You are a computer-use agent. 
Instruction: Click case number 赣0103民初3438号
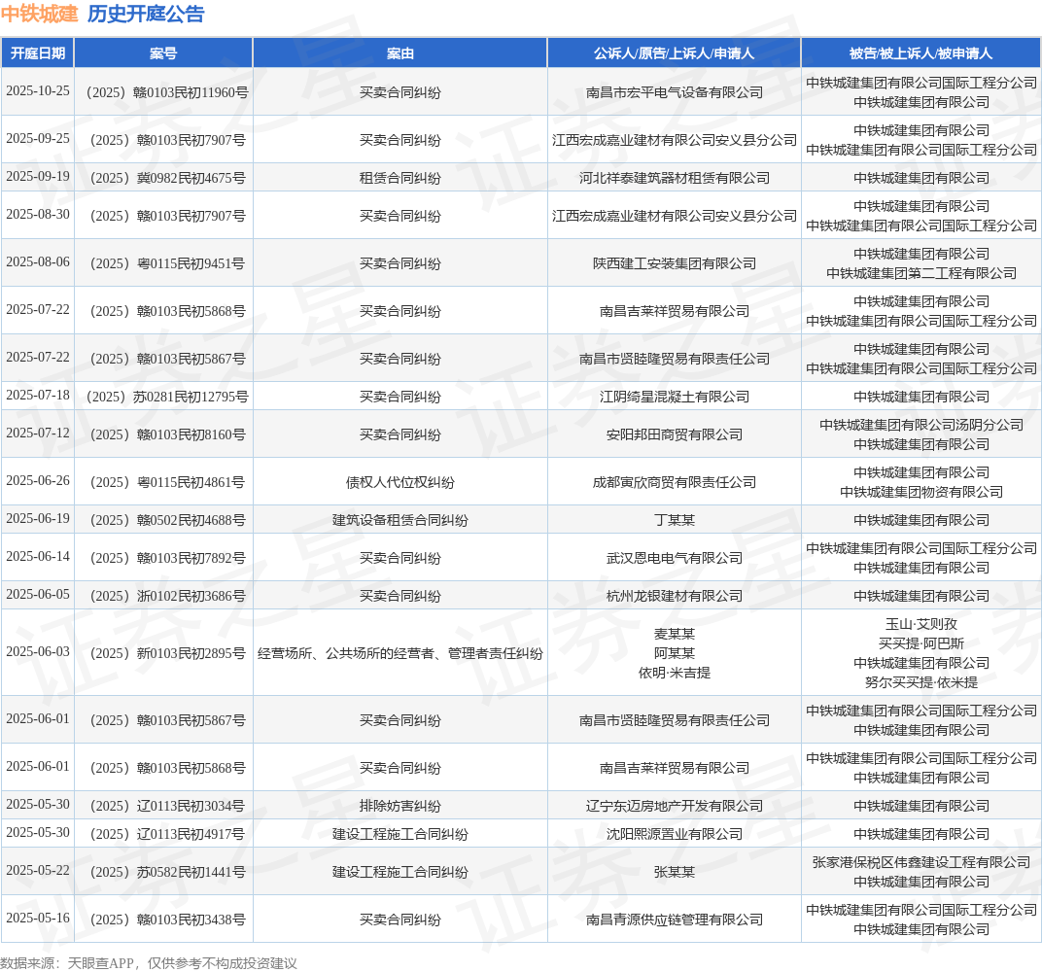point(167,920)
